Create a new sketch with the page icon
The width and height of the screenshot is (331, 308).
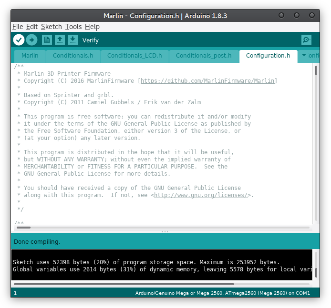coord(47,40)
